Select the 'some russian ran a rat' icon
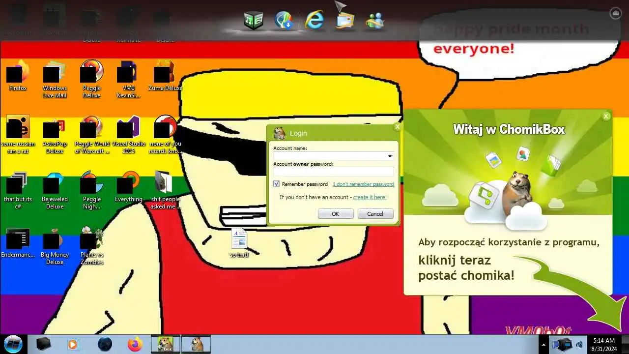 (18, 134)
